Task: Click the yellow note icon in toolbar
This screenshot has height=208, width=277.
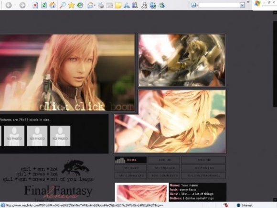Action: [x=118, y=5]
